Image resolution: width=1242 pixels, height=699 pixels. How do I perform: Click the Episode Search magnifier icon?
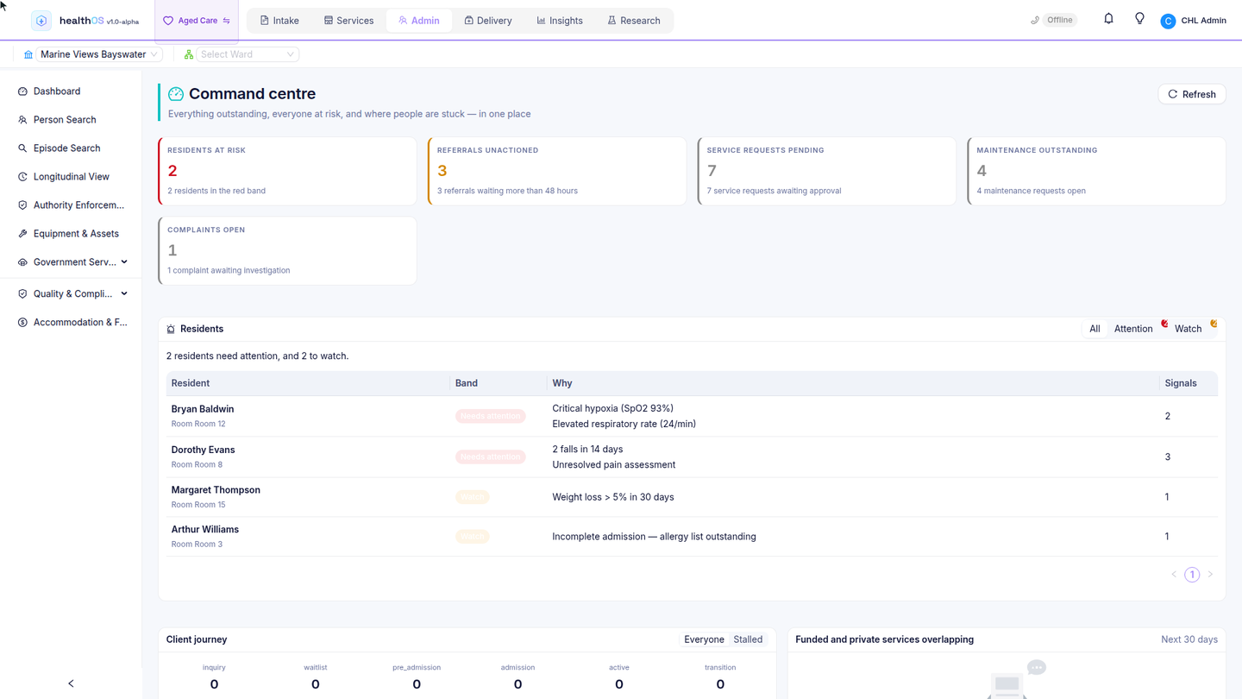22,148
